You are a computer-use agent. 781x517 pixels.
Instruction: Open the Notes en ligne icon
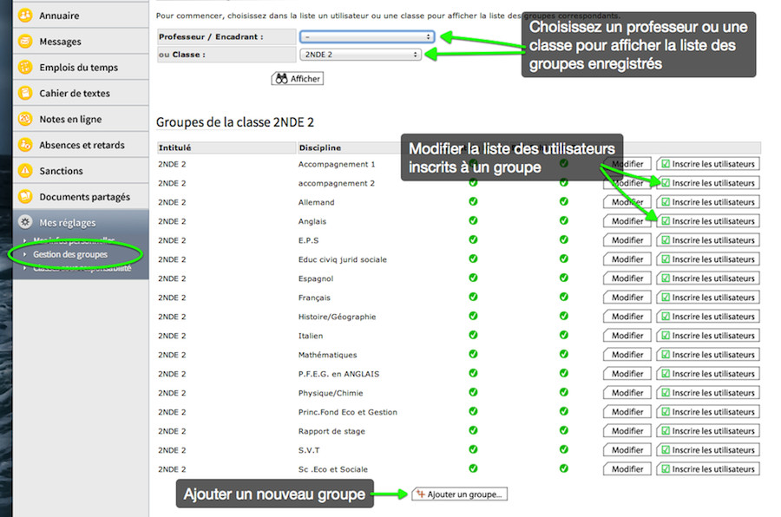click(25, 120)
